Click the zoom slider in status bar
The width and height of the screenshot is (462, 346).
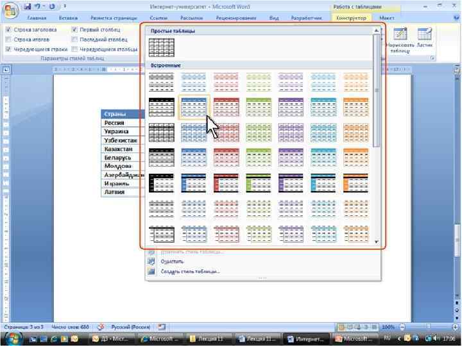coord(429,327)
